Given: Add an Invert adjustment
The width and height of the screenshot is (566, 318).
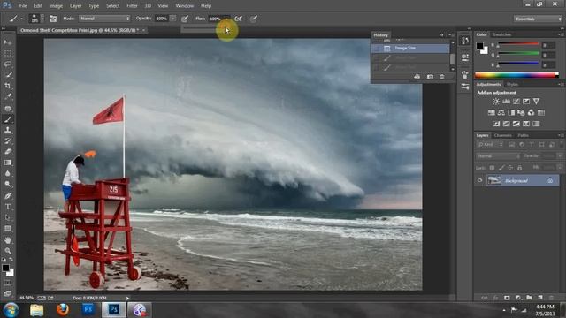Looking at the screenshot, I should click(496, 124).
